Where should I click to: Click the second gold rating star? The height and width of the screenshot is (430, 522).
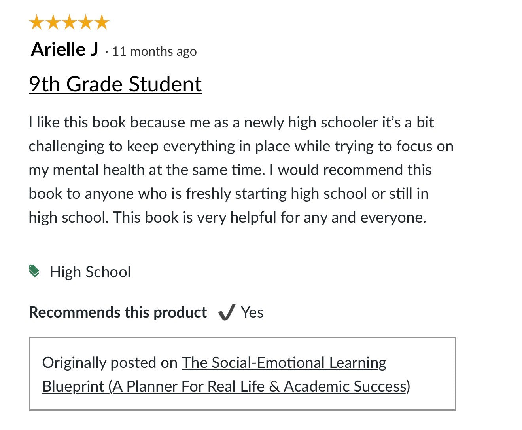click(53, 22)
